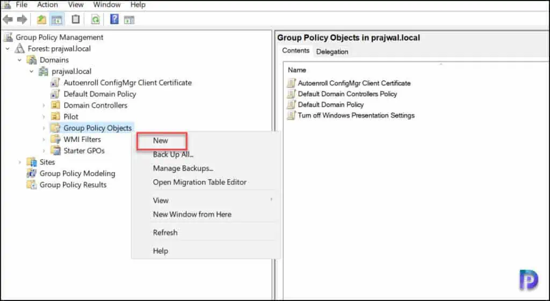Select Group Policy Results tree label
Screen dimensions: 550x301
coord(73,184)
